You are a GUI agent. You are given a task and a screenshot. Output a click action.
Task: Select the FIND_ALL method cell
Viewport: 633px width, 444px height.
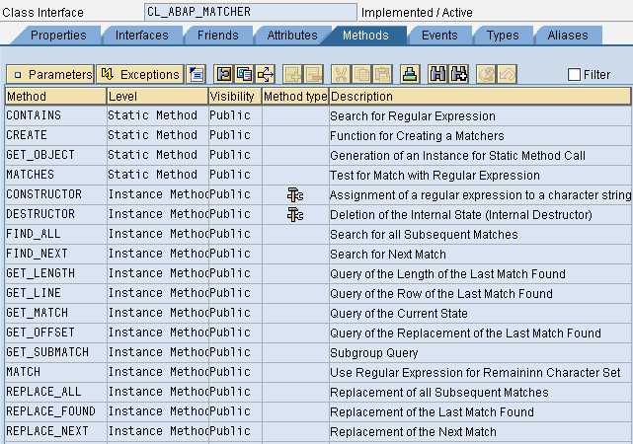coord(55,234)
